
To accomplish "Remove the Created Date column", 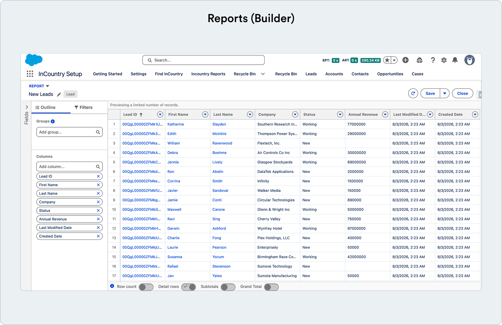I will click(98, 236).
